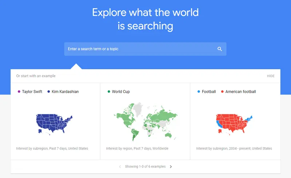This screenshot has width=291, height=178.
Task: Click the blue Football legend dot
Action: pyautogui.click(x=199, y=92)
